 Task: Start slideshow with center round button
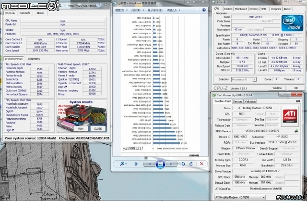(160, 163)
